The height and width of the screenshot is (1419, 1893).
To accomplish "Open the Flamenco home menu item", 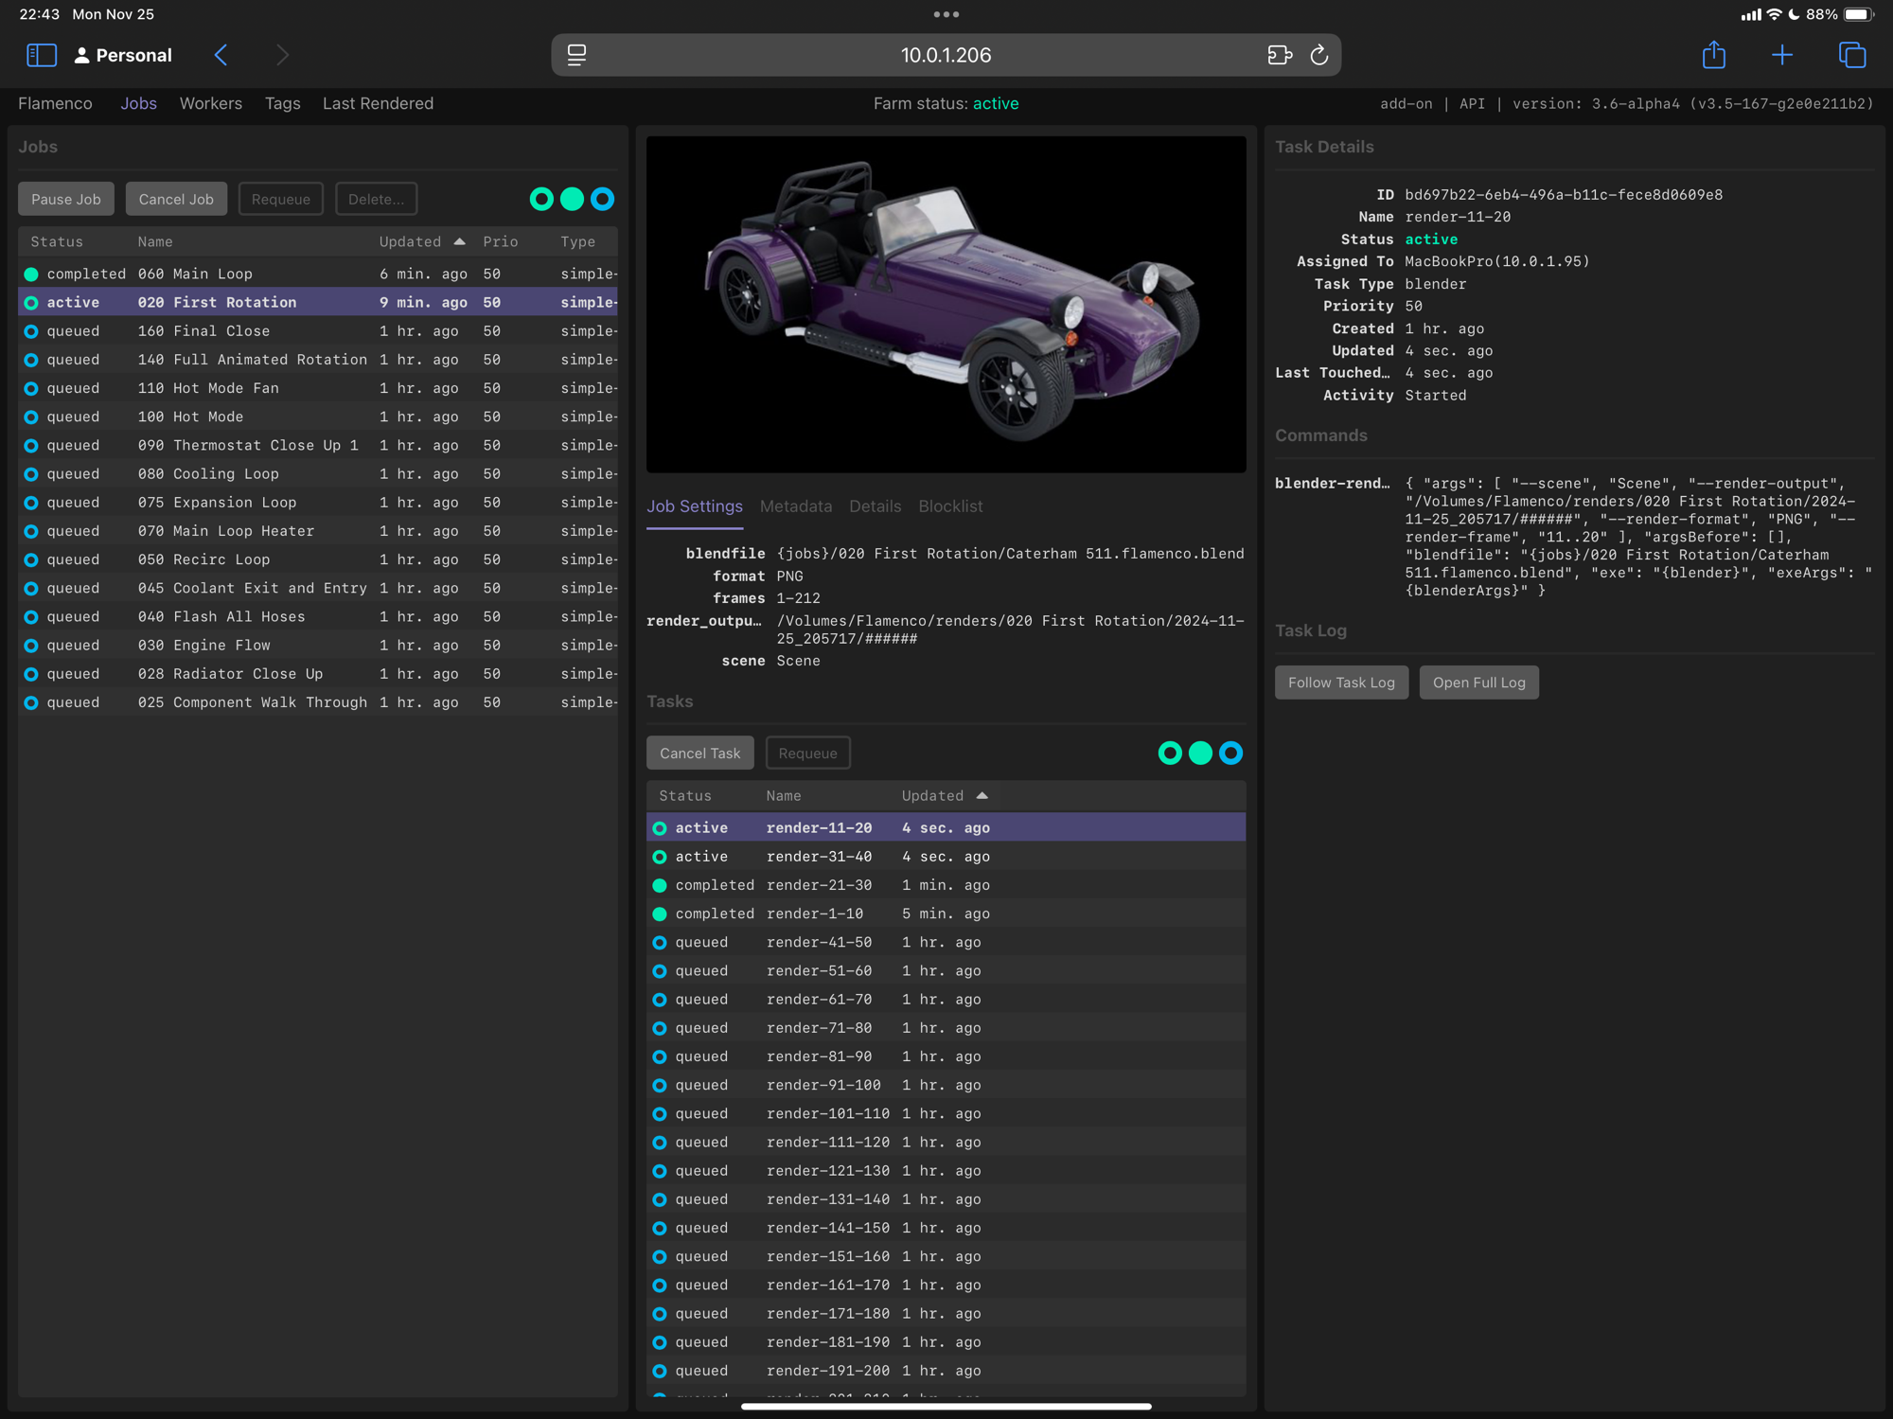I will tap(55, 103).
